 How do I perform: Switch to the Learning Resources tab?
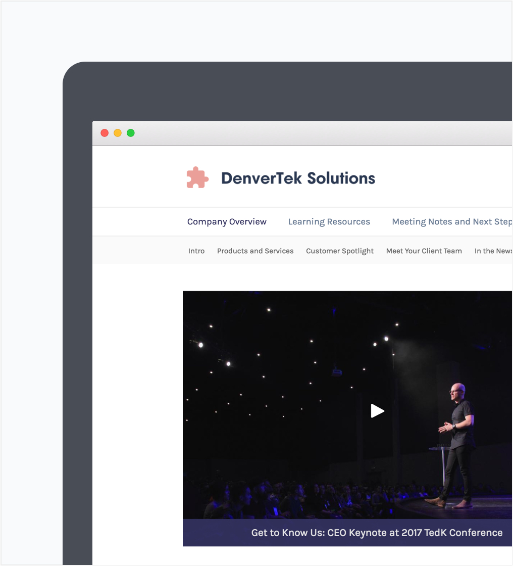point(329,222)
